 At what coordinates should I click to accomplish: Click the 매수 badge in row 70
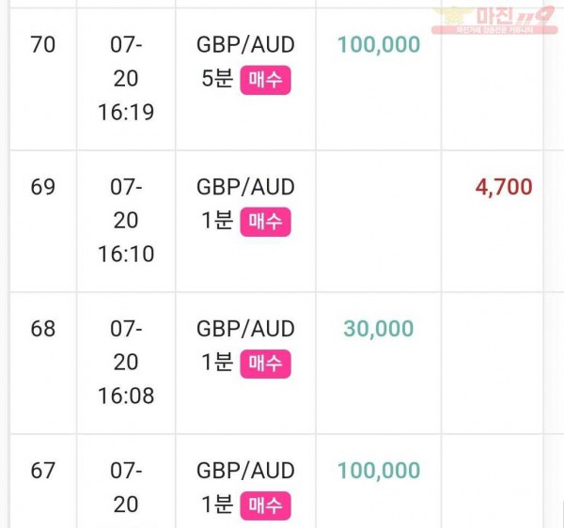pyautogui.click(x=265, y=80)
